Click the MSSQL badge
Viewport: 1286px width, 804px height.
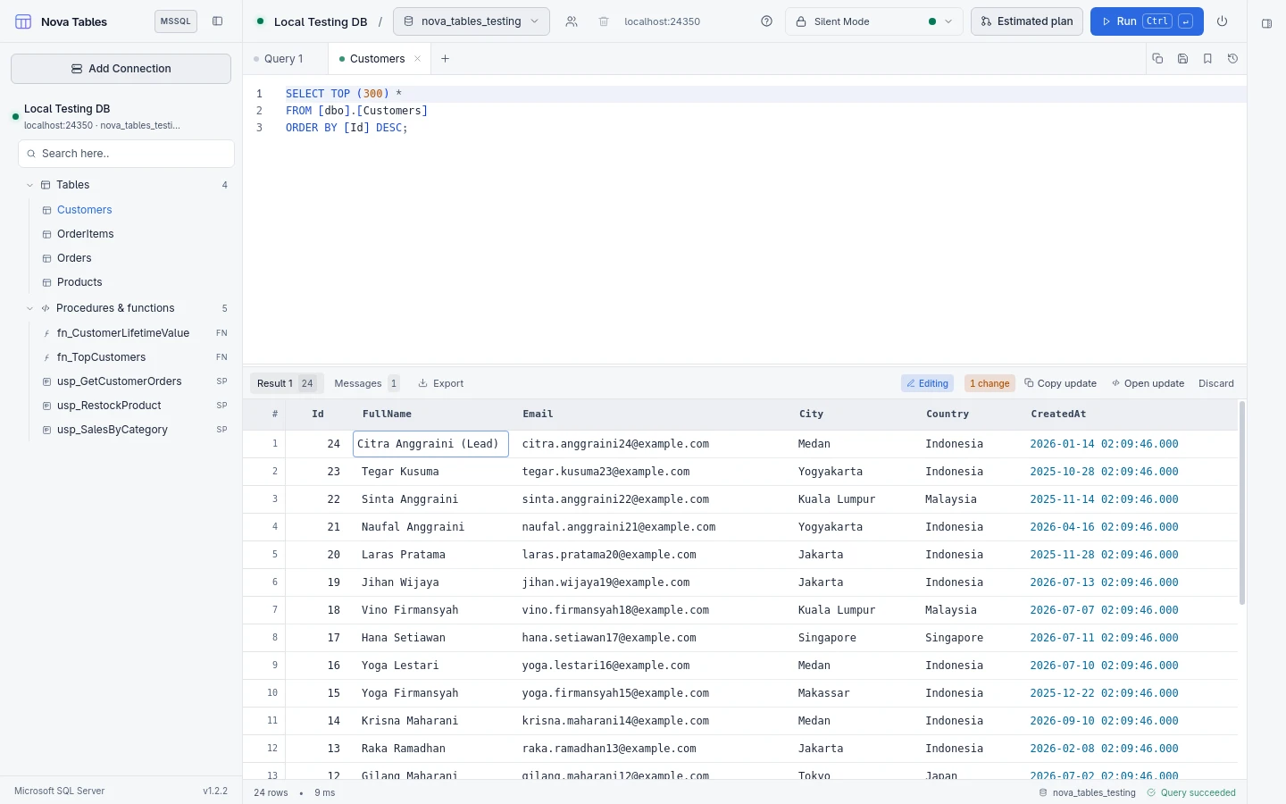(x=175, y=21)
